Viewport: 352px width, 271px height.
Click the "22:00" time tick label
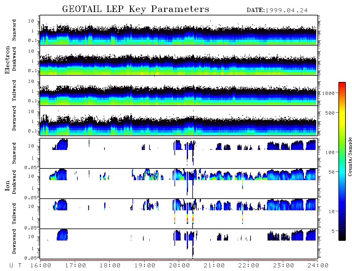249,266
